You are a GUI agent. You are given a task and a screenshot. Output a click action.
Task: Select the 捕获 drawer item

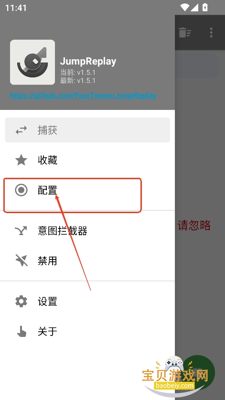tap(87, 130)
